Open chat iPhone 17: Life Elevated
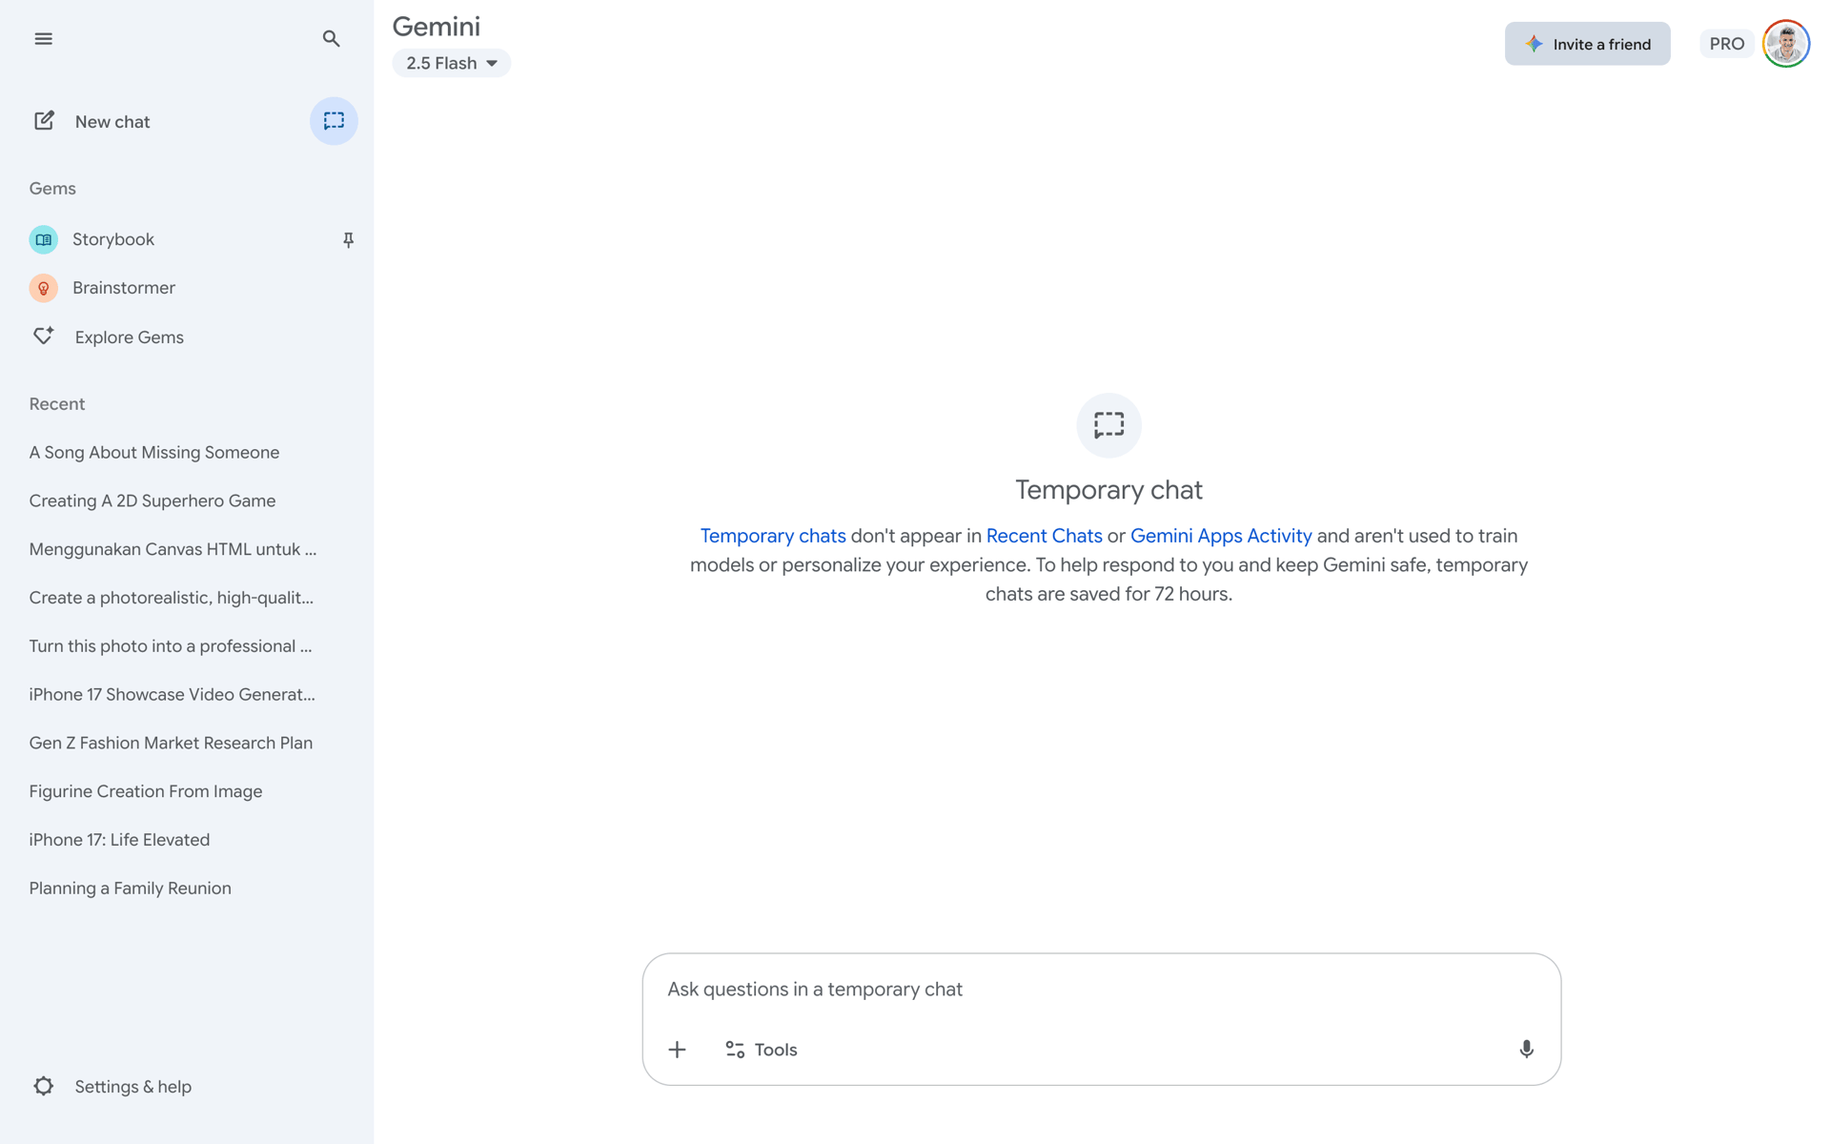The height and width of the screenshot is (1144, 1830). [x=119, y=840]
